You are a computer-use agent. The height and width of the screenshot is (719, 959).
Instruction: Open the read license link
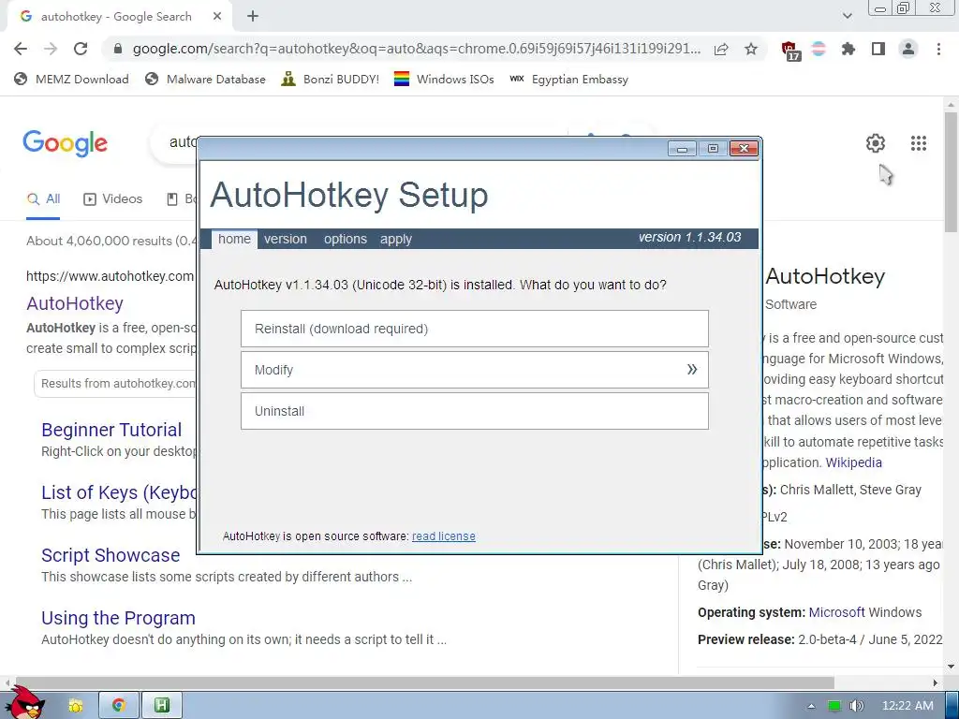coord(443,536)
